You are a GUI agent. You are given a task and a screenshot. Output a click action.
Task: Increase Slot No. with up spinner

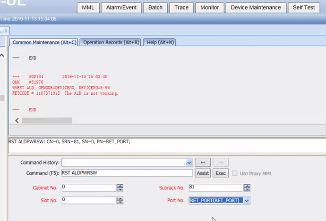120,198
